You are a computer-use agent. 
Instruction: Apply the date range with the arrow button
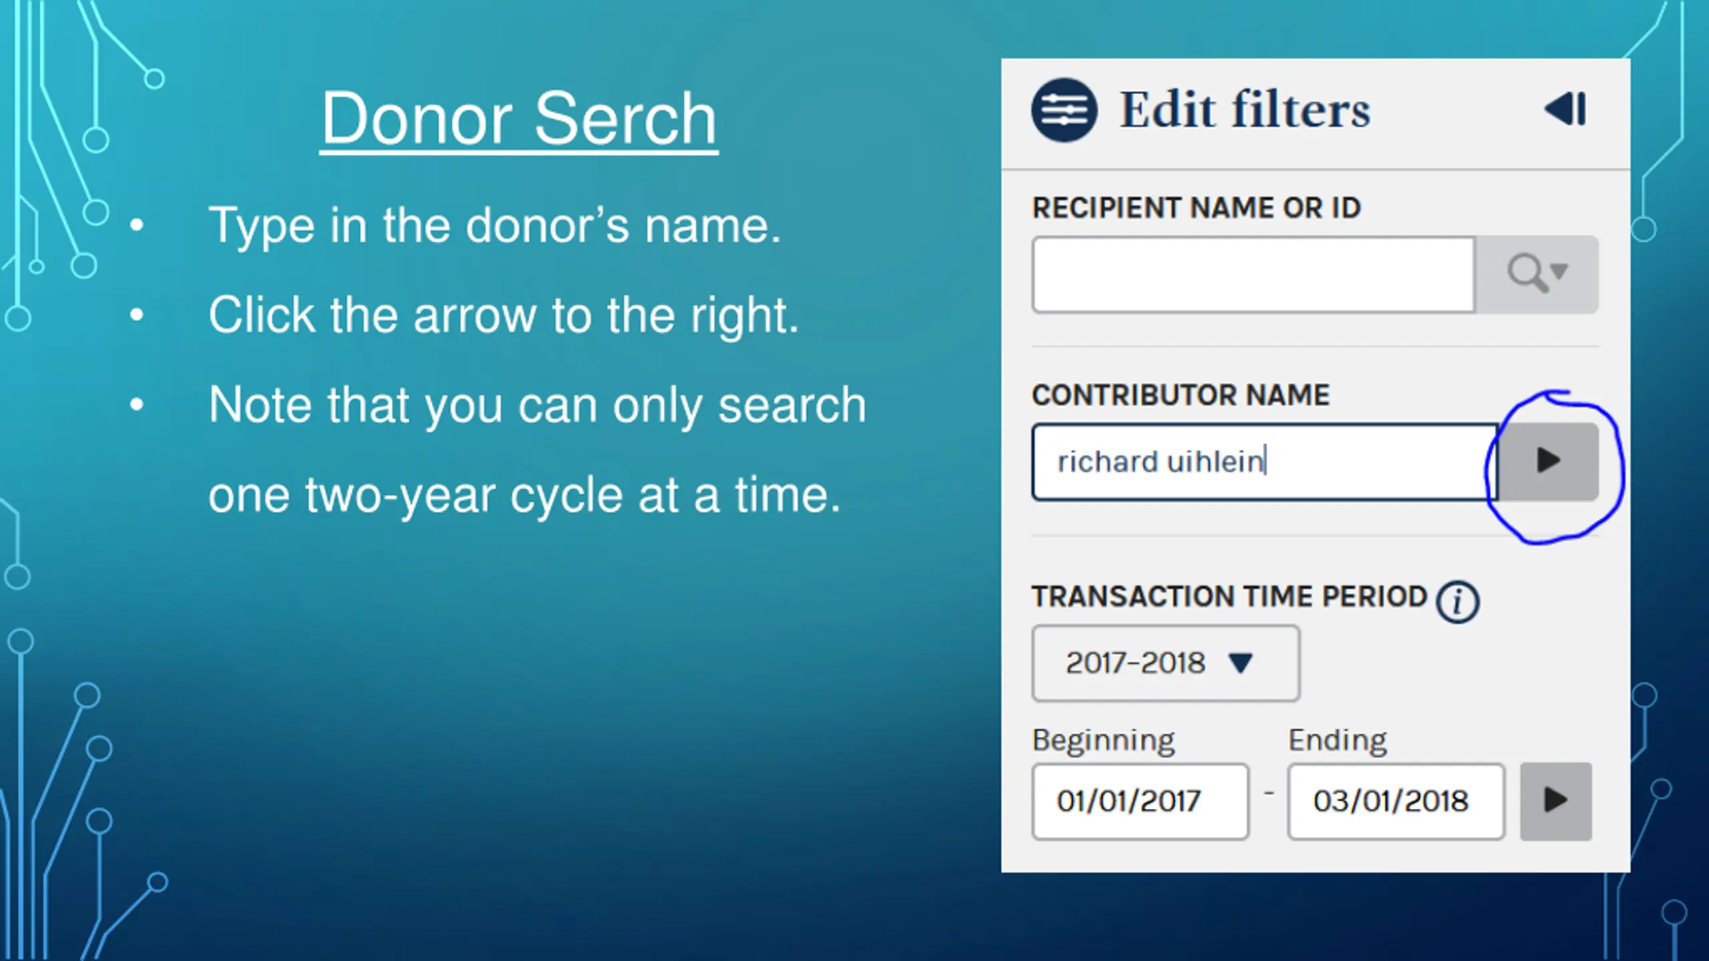point(1556,801)
